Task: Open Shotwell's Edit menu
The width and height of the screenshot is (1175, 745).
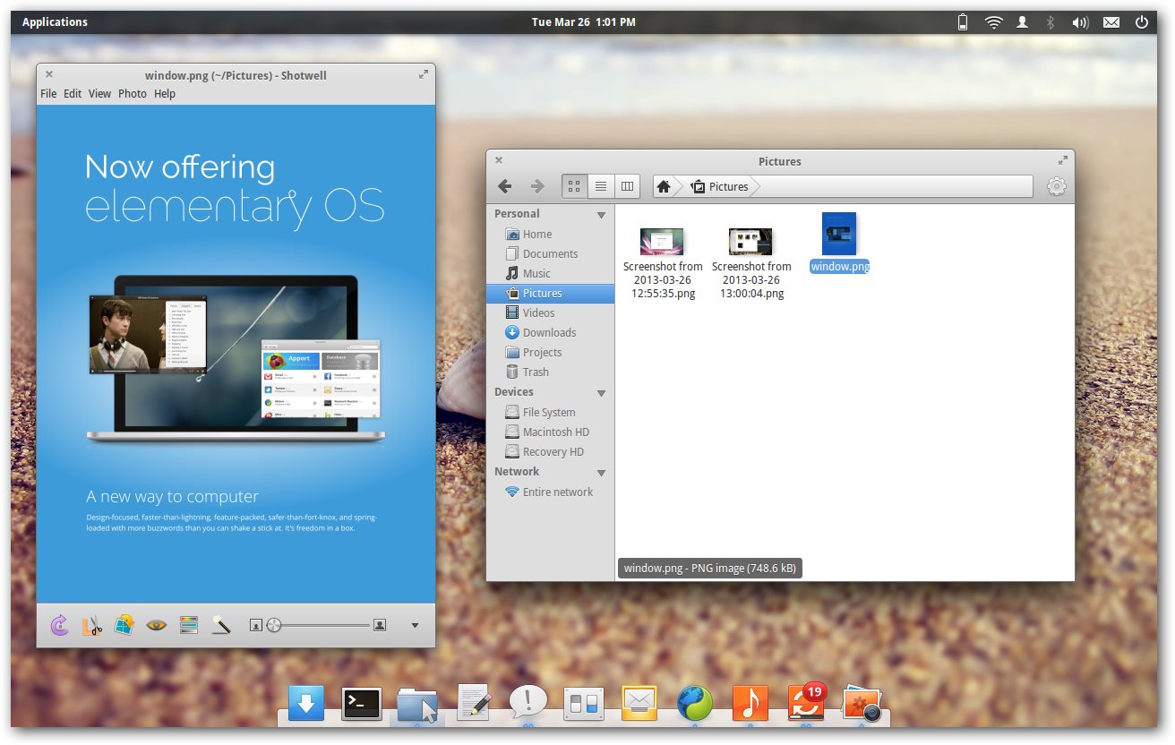Action: 73,93
